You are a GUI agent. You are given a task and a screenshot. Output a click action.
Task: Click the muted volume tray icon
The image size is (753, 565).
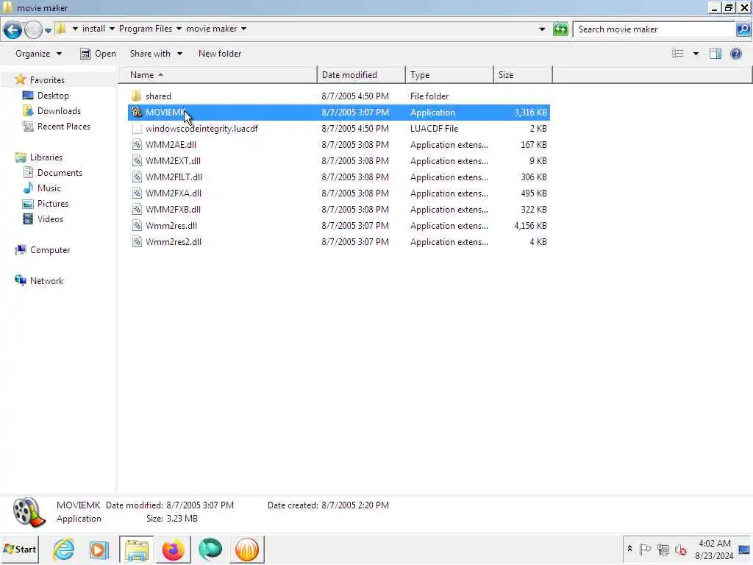click(x=680, y=549)
